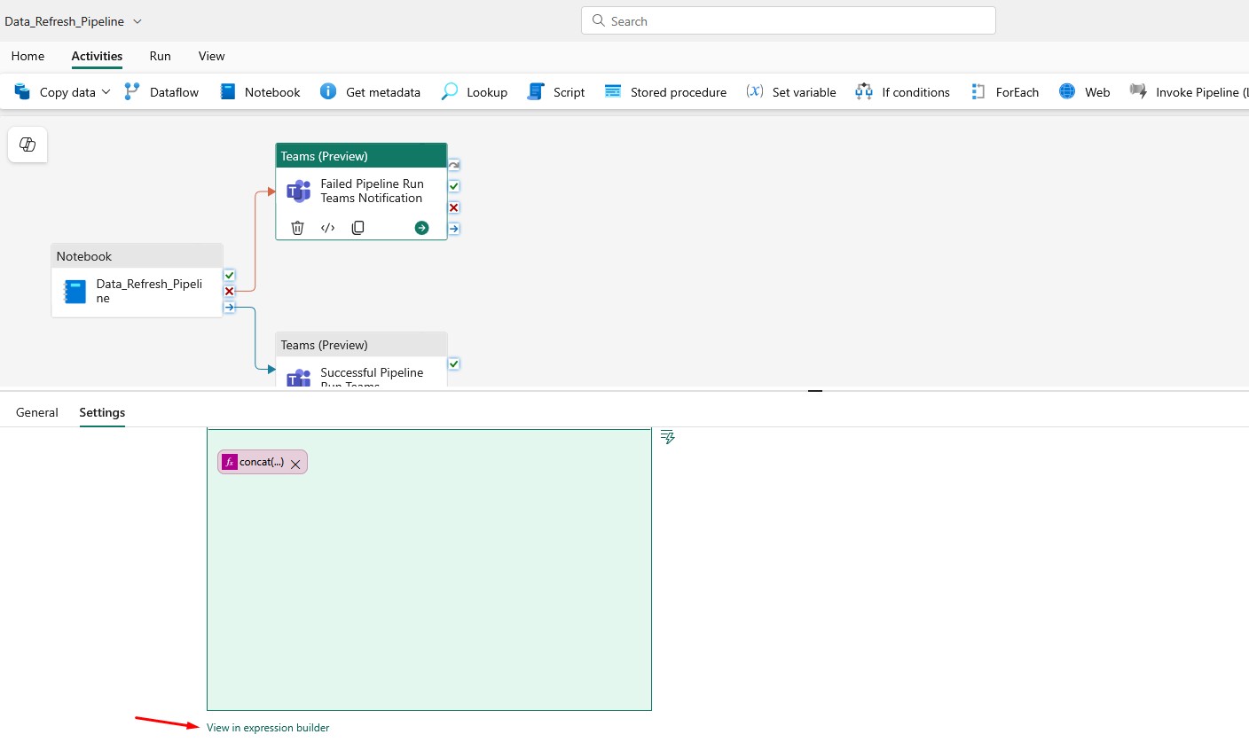Switch to the Activities tab

point(97,56)
